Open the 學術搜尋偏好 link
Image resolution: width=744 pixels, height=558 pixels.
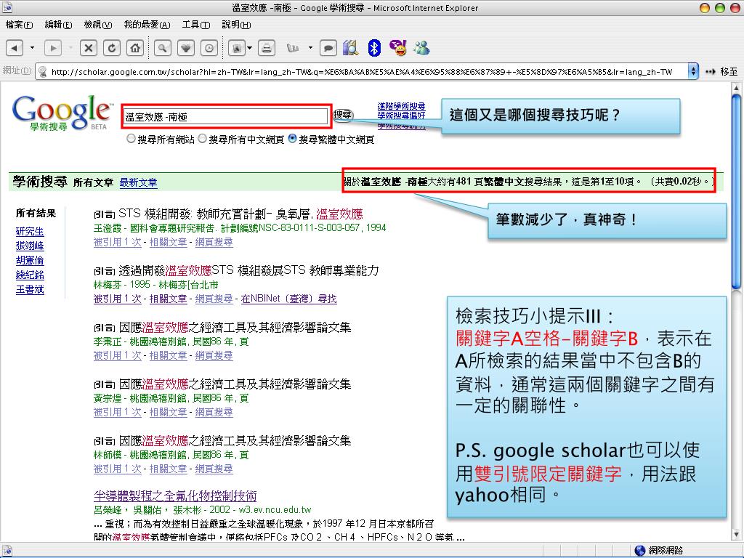401,116
